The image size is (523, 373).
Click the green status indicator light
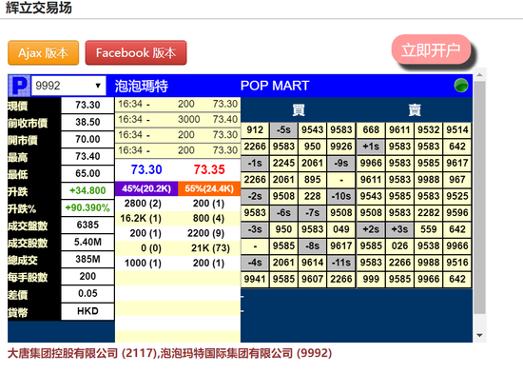tap(461, 86)
